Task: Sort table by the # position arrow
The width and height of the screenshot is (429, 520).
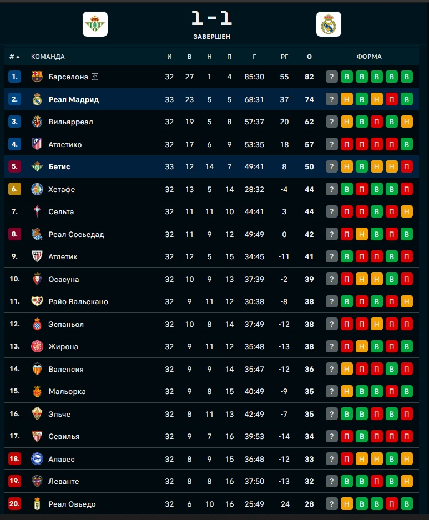Action: point(18,57)
